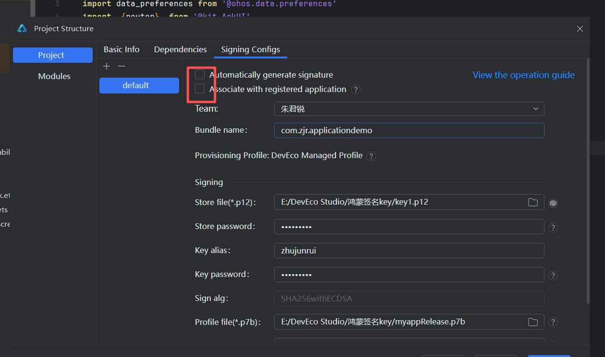Close the Project Structure dialog
This screenshot has height=357, width=605.
[x=580, y=29]
